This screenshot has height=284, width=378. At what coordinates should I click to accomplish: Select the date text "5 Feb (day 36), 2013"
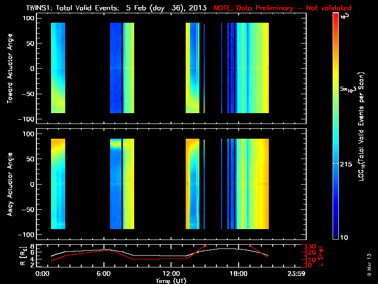166,8
